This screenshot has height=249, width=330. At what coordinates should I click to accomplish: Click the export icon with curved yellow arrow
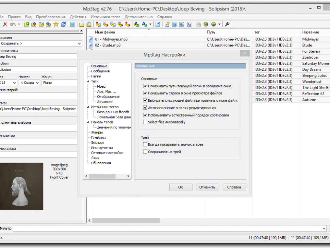click(x=167, y=24)
